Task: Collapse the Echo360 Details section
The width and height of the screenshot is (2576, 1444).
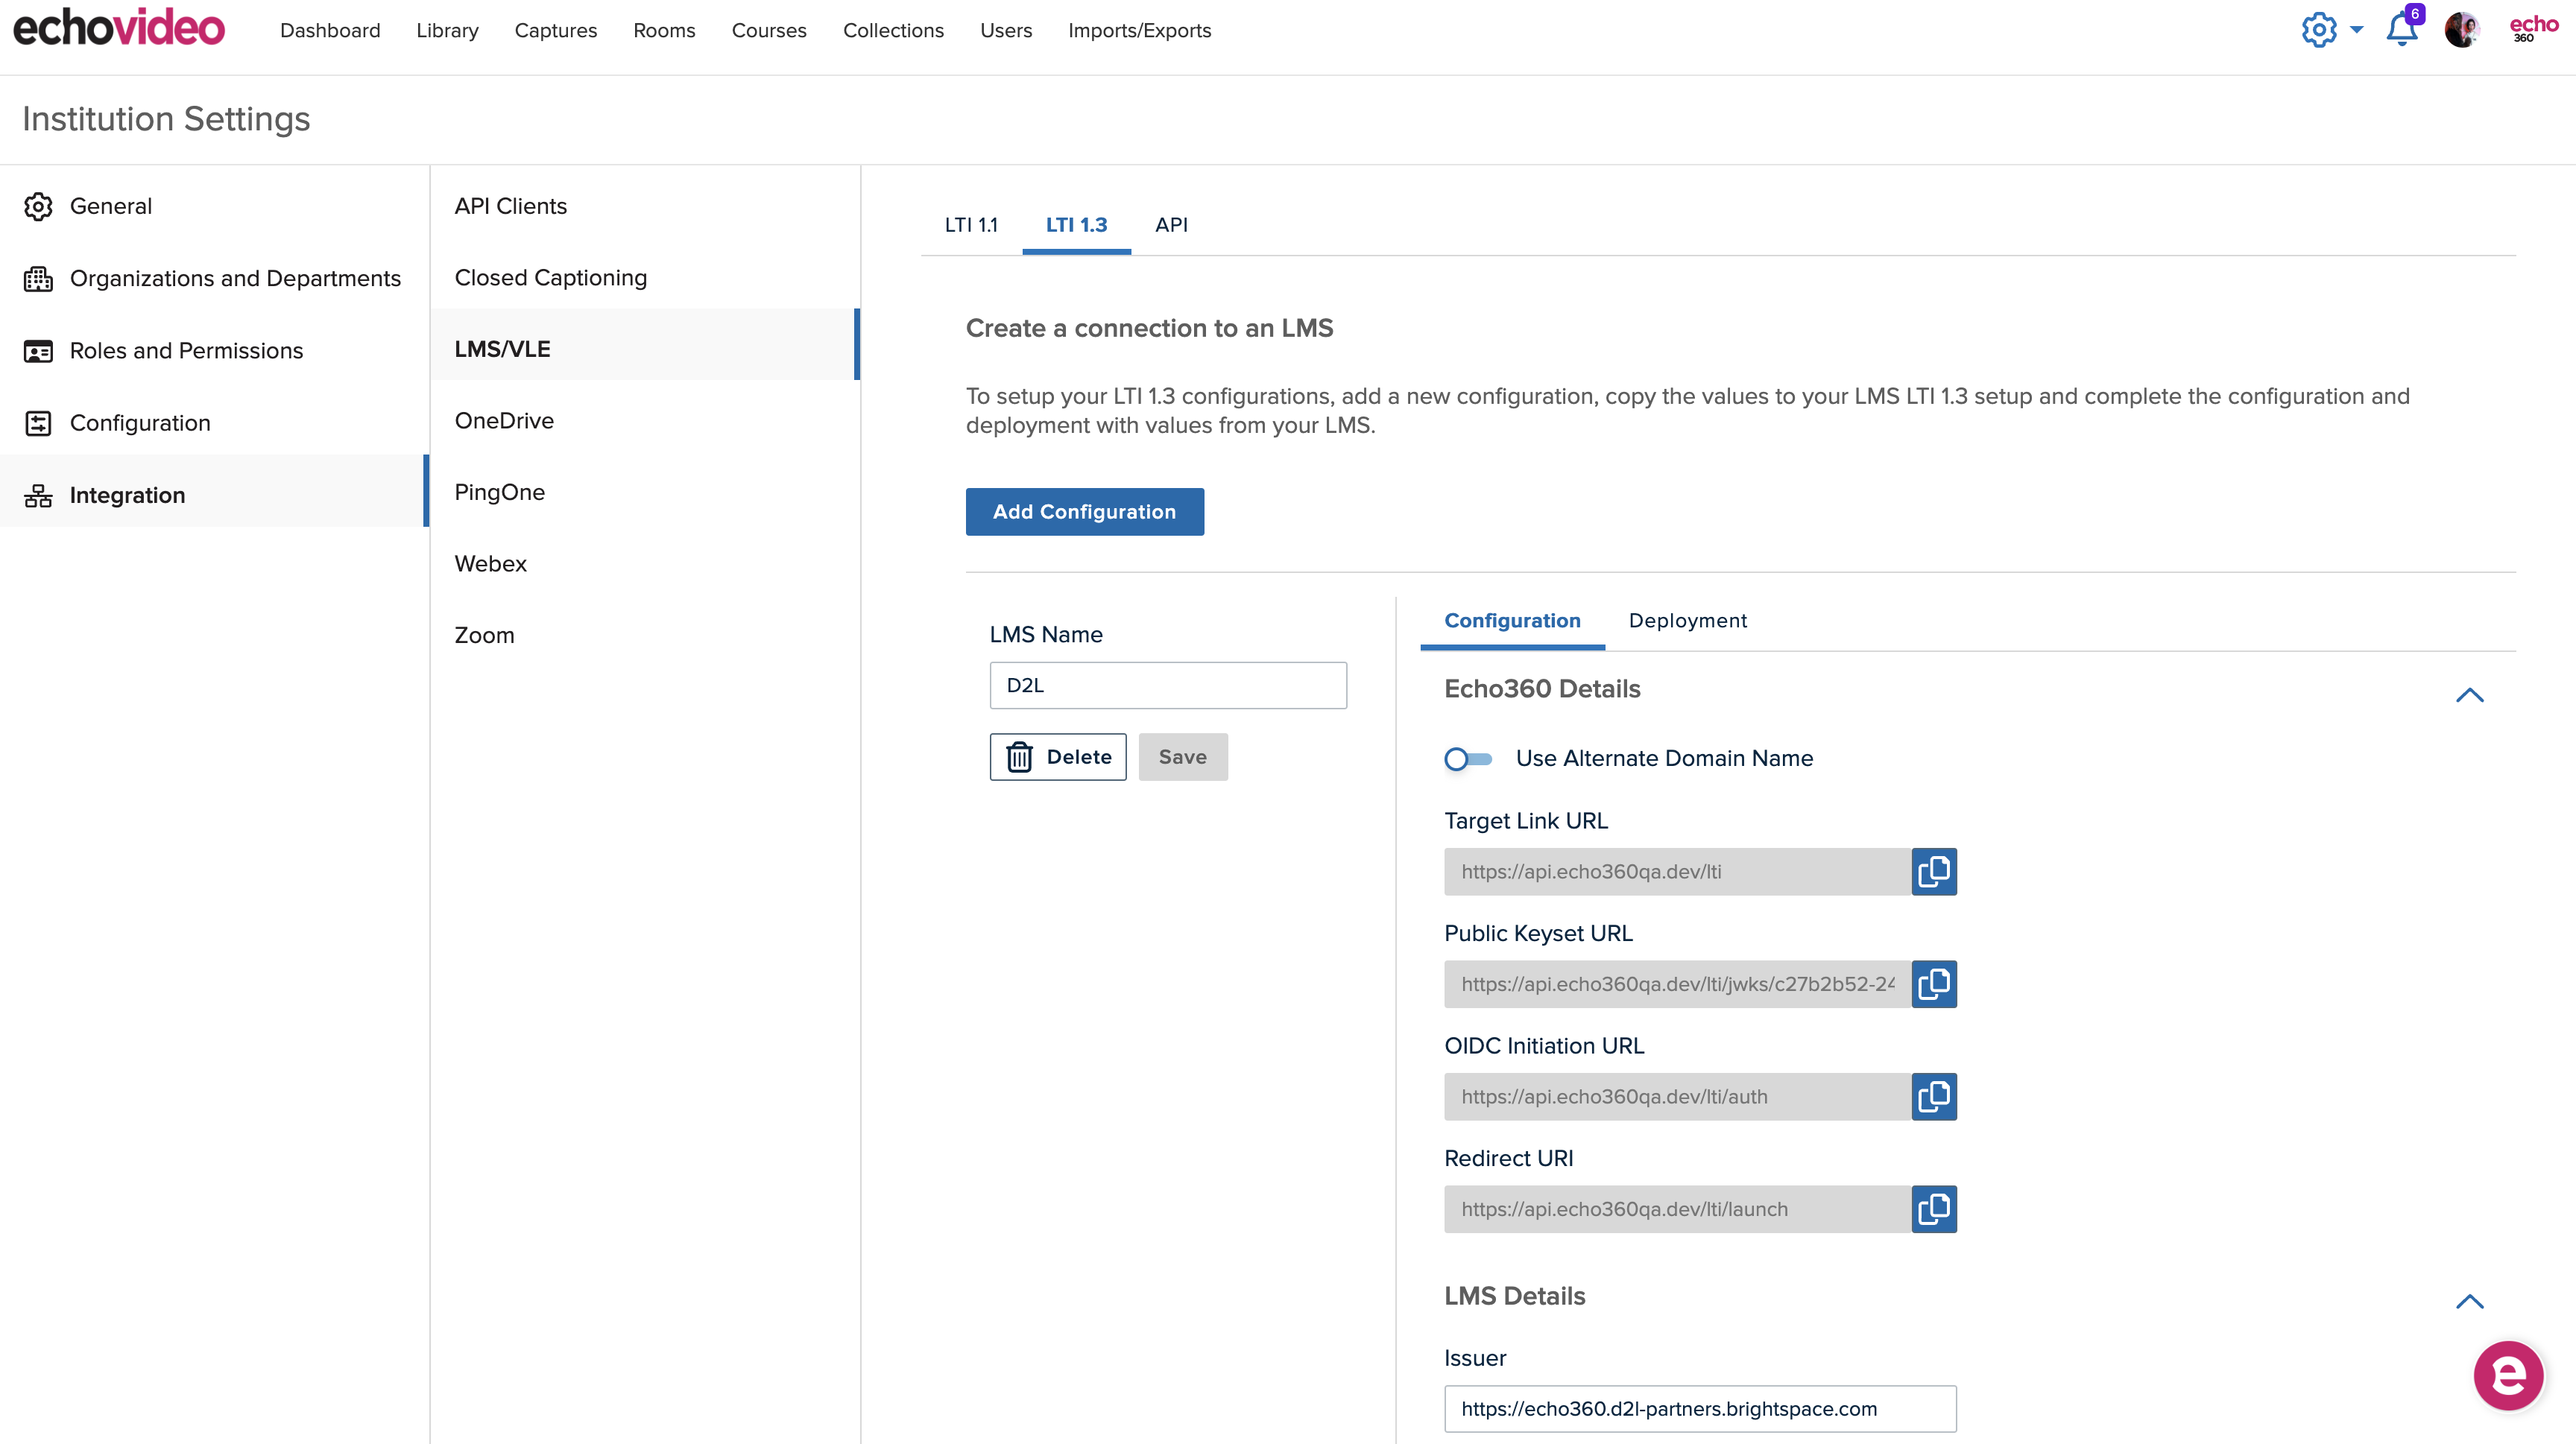Action: click(x=2469, y=694)
